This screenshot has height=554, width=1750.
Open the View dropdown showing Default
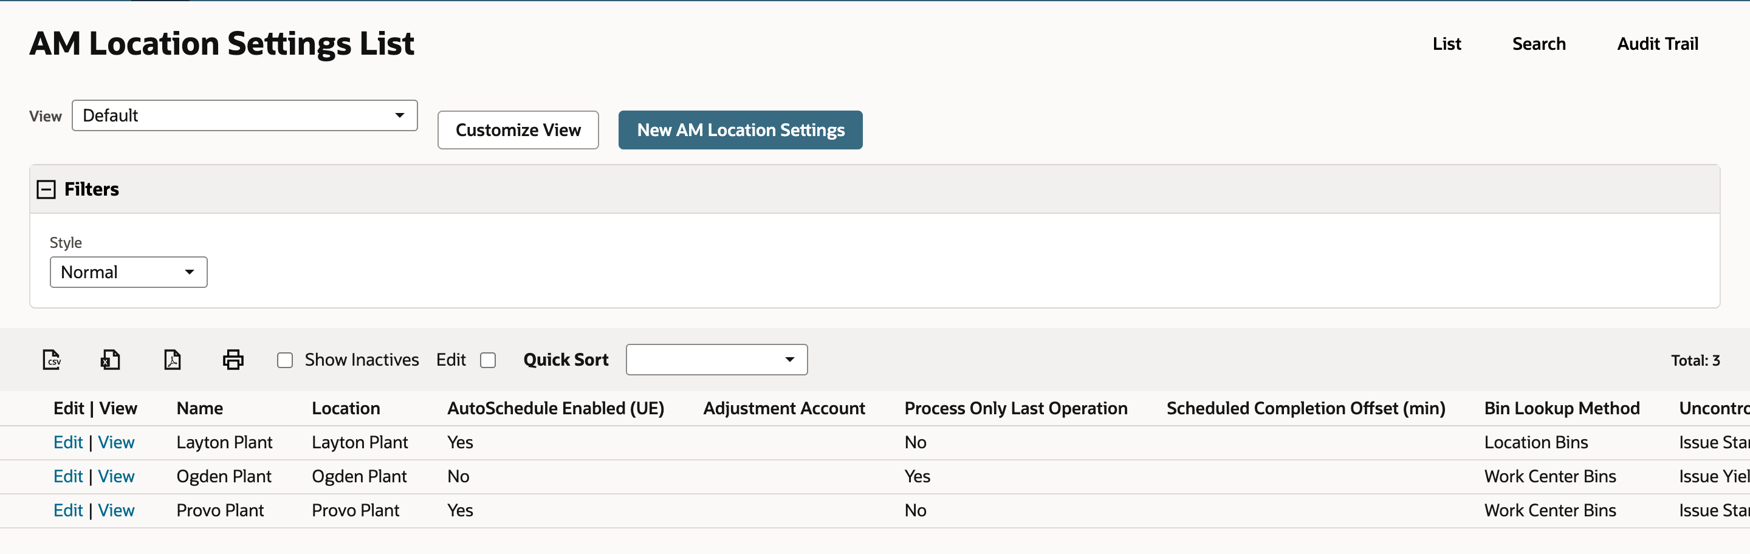tap(244, 115)
